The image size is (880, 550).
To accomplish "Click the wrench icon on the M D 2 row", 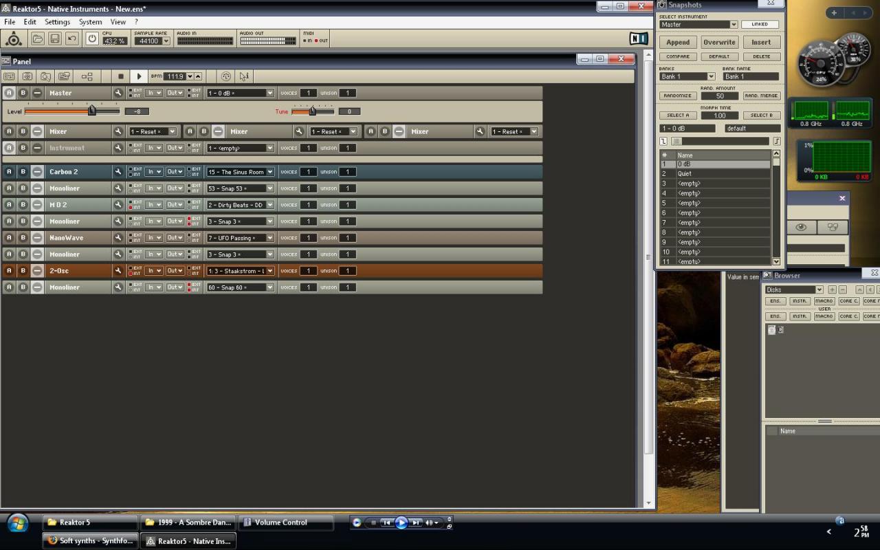I will click(x=118, y=205).
